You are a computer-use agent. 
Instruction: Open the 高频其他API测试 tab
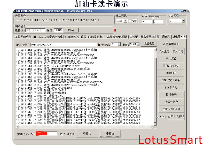(117, 37)
